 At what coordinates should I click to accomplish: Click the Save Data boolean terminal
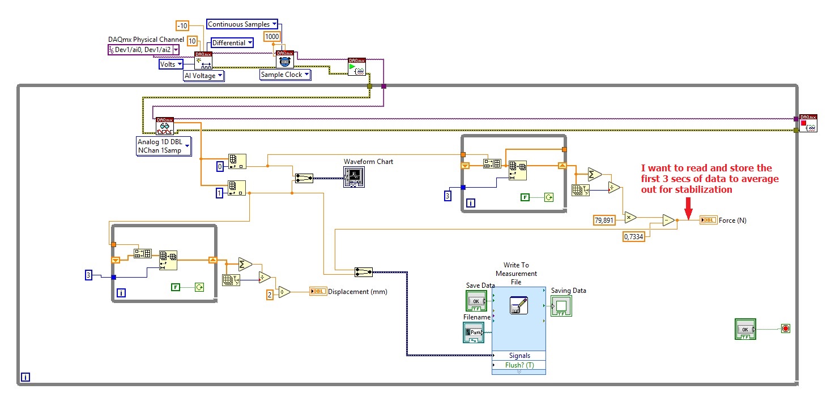(476, 301)
